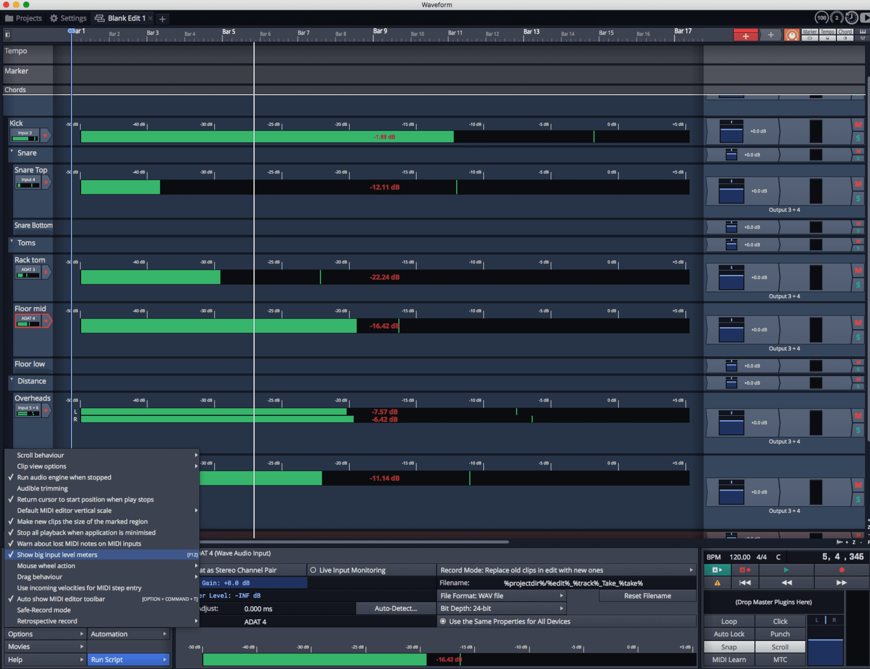This screenshot has width=870, height=669.
Task: Click the record-arm icon on Kick track
Action: click(x=45, y=135)
